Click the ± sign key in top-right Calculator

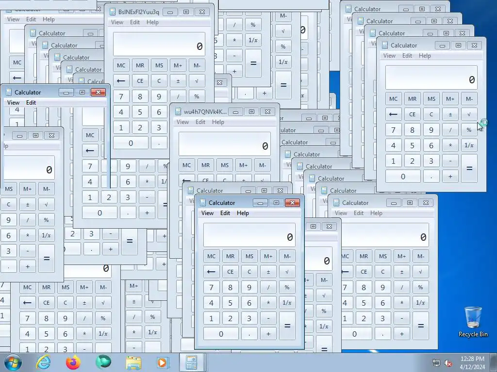pyautogui.click(x=450, y=114)
